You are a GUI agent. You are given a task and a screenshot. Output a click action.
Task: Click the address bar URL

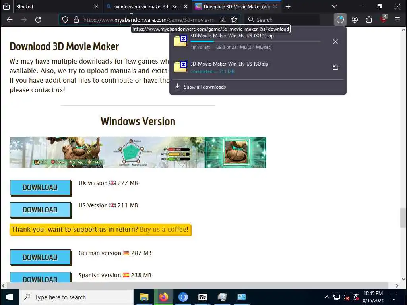(x=149, y=20)
